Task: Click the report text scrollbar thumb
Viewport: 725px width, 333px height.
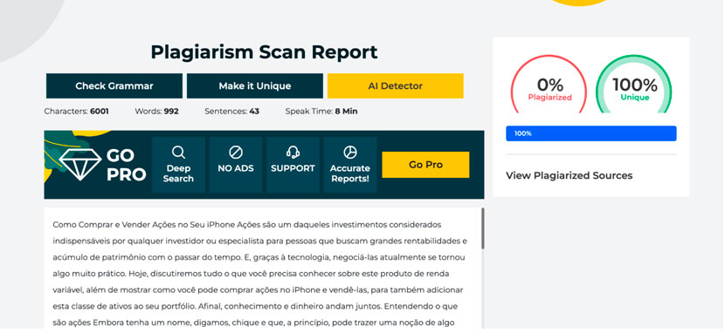Action: pyautogui.click(x=483, y=228)
